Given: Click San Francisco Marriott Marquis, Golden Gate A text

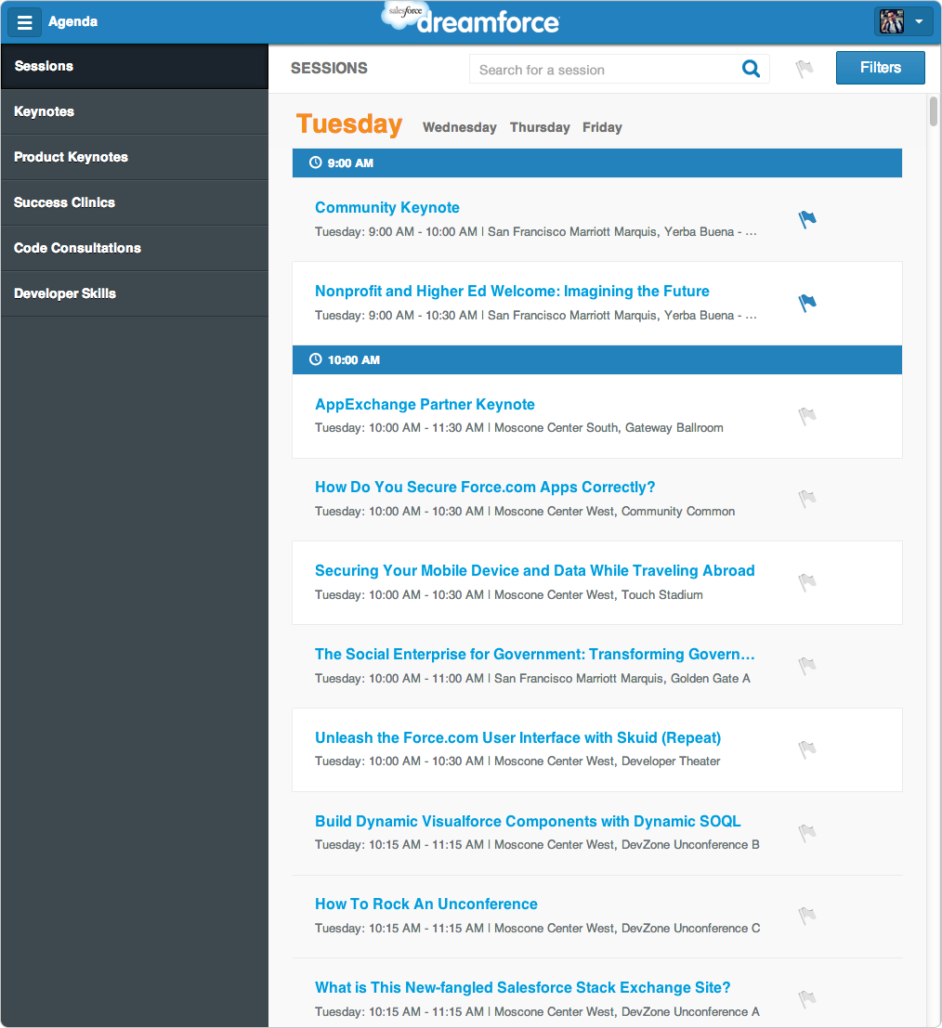Looking at the screenshot, I should (621, 679).
